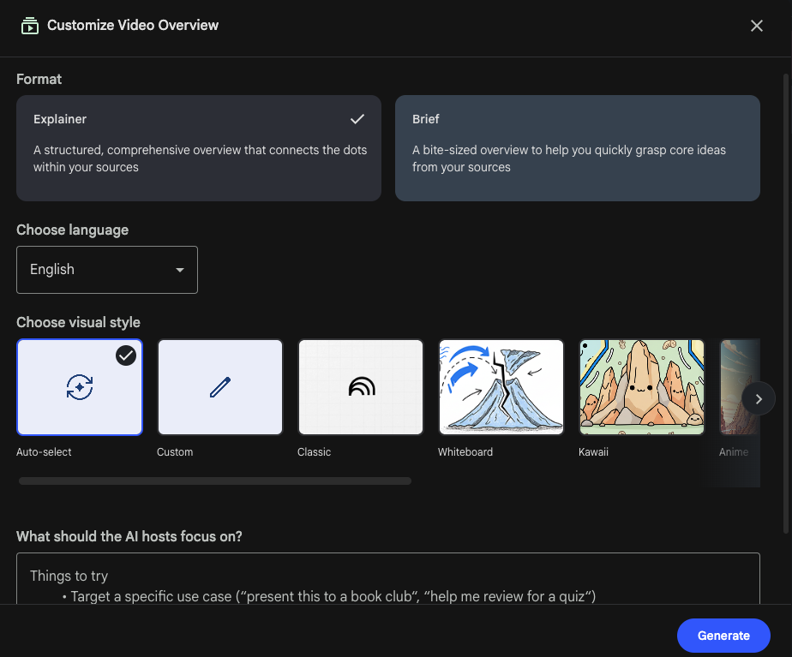Click the checkmark on Auto-select style
Image resolution: width=792 pixels, height=657 pixels.
tap(126, 355)
